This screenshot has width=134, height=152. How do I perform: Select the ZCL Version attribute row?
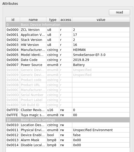68,30
